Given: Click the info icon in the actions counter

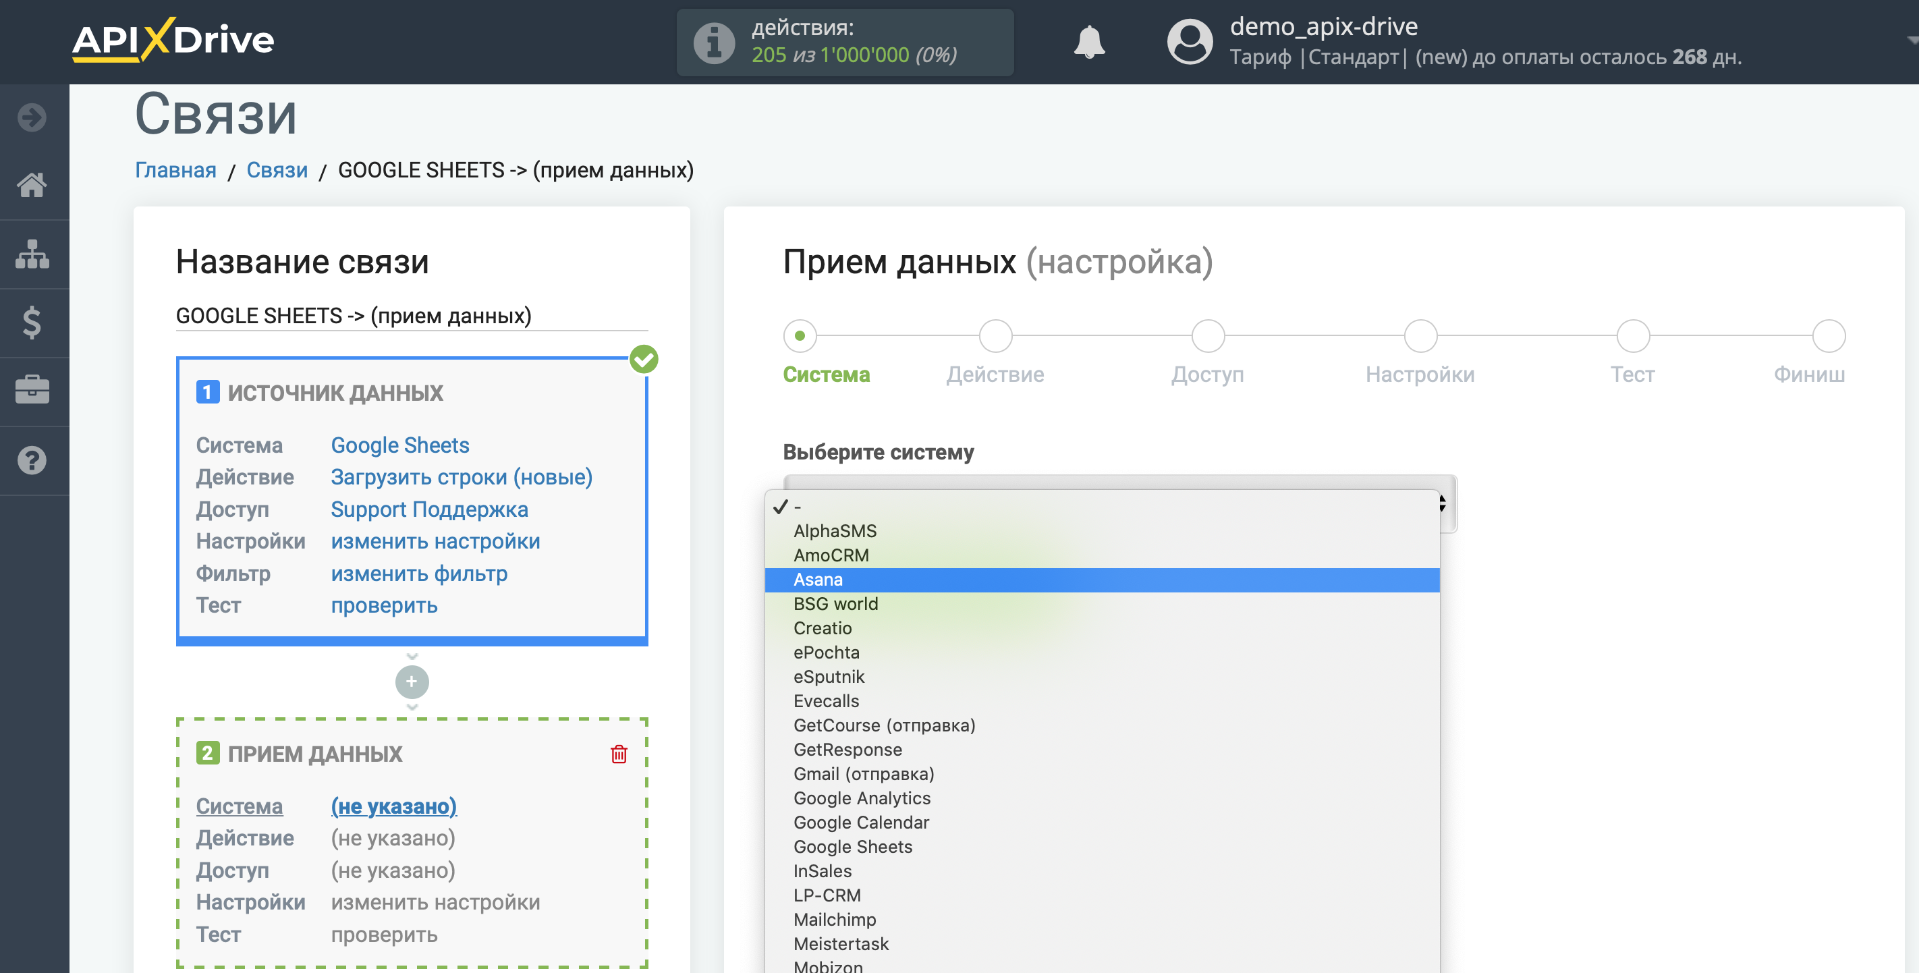Looking at the screenshot, I should [715, 43].
